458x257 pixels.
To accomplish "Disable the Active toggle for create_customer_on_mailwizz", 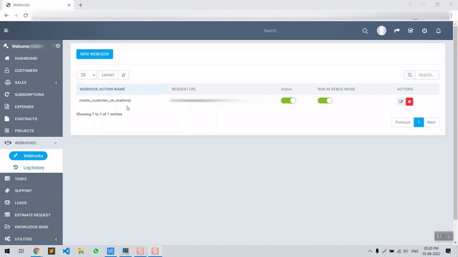I will pos(288,101).
